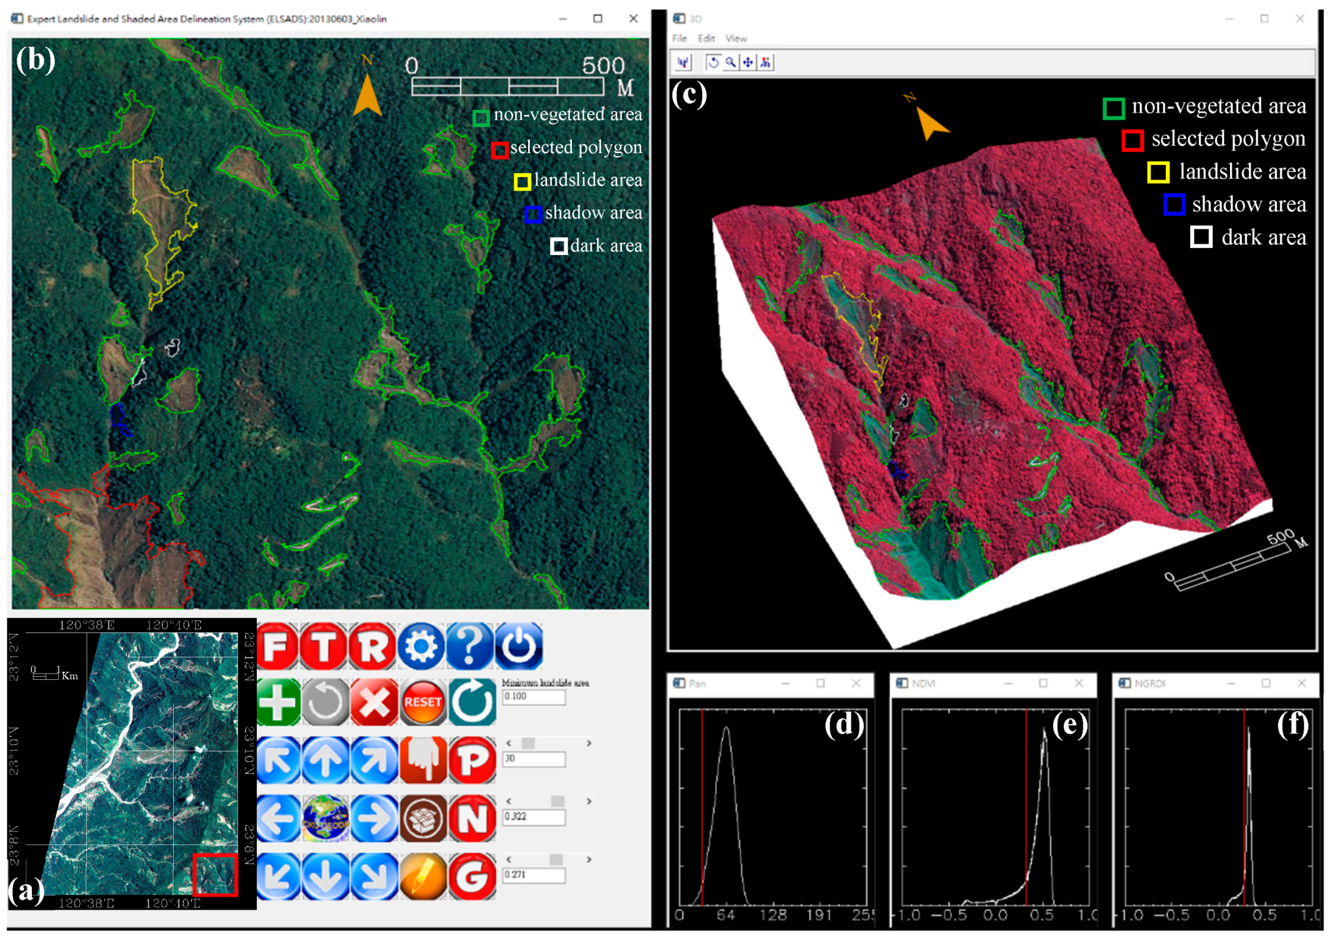The height and width of the screenshot is (943, 1332).
Task: Click the right arrow of the 0.271 slider
Action: (x=588, y=860)
